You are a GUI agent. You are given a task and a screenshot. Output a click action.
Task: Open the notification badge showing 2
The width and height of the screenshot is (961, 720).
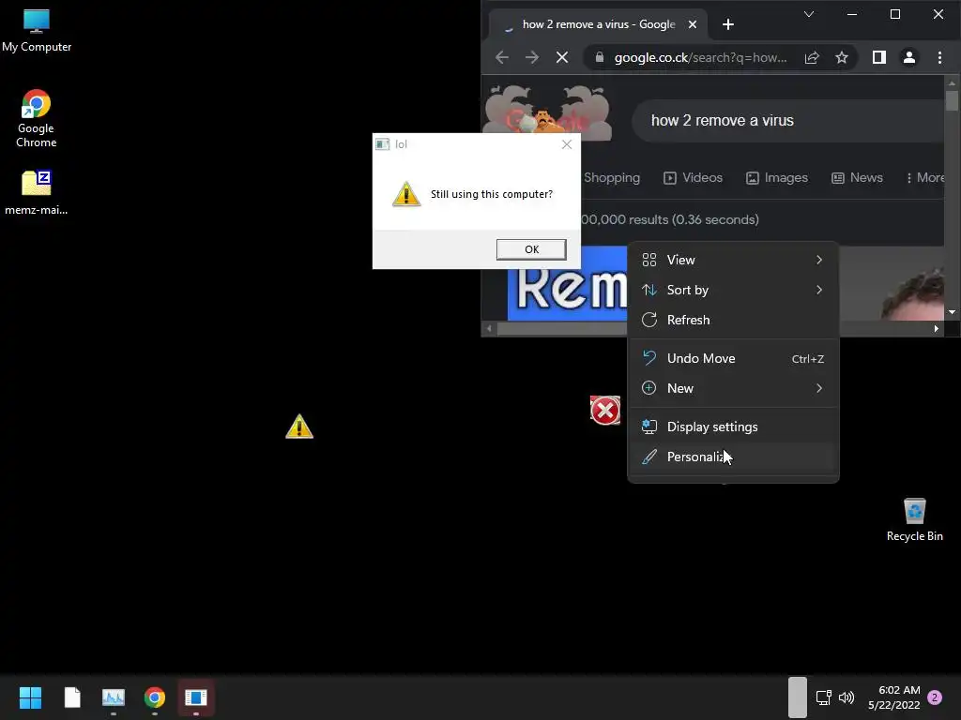tap(935, 697)
